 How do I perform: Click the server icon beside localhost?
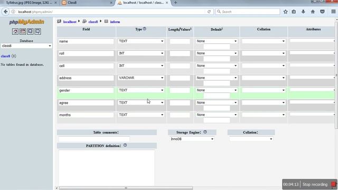pyautogui.click(x=59, y=21)
